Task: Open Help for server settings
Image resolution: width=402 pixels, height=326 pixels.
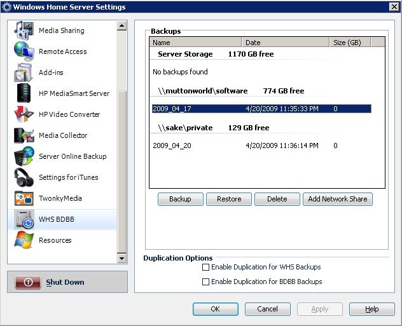Action: 371,309
